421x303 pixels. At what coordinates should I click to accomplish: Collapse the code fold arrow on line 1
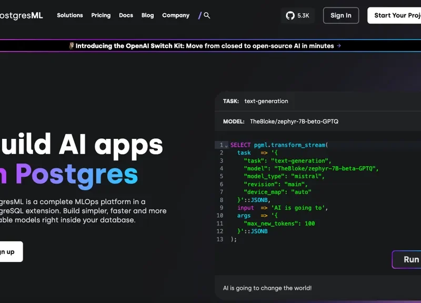226,145
